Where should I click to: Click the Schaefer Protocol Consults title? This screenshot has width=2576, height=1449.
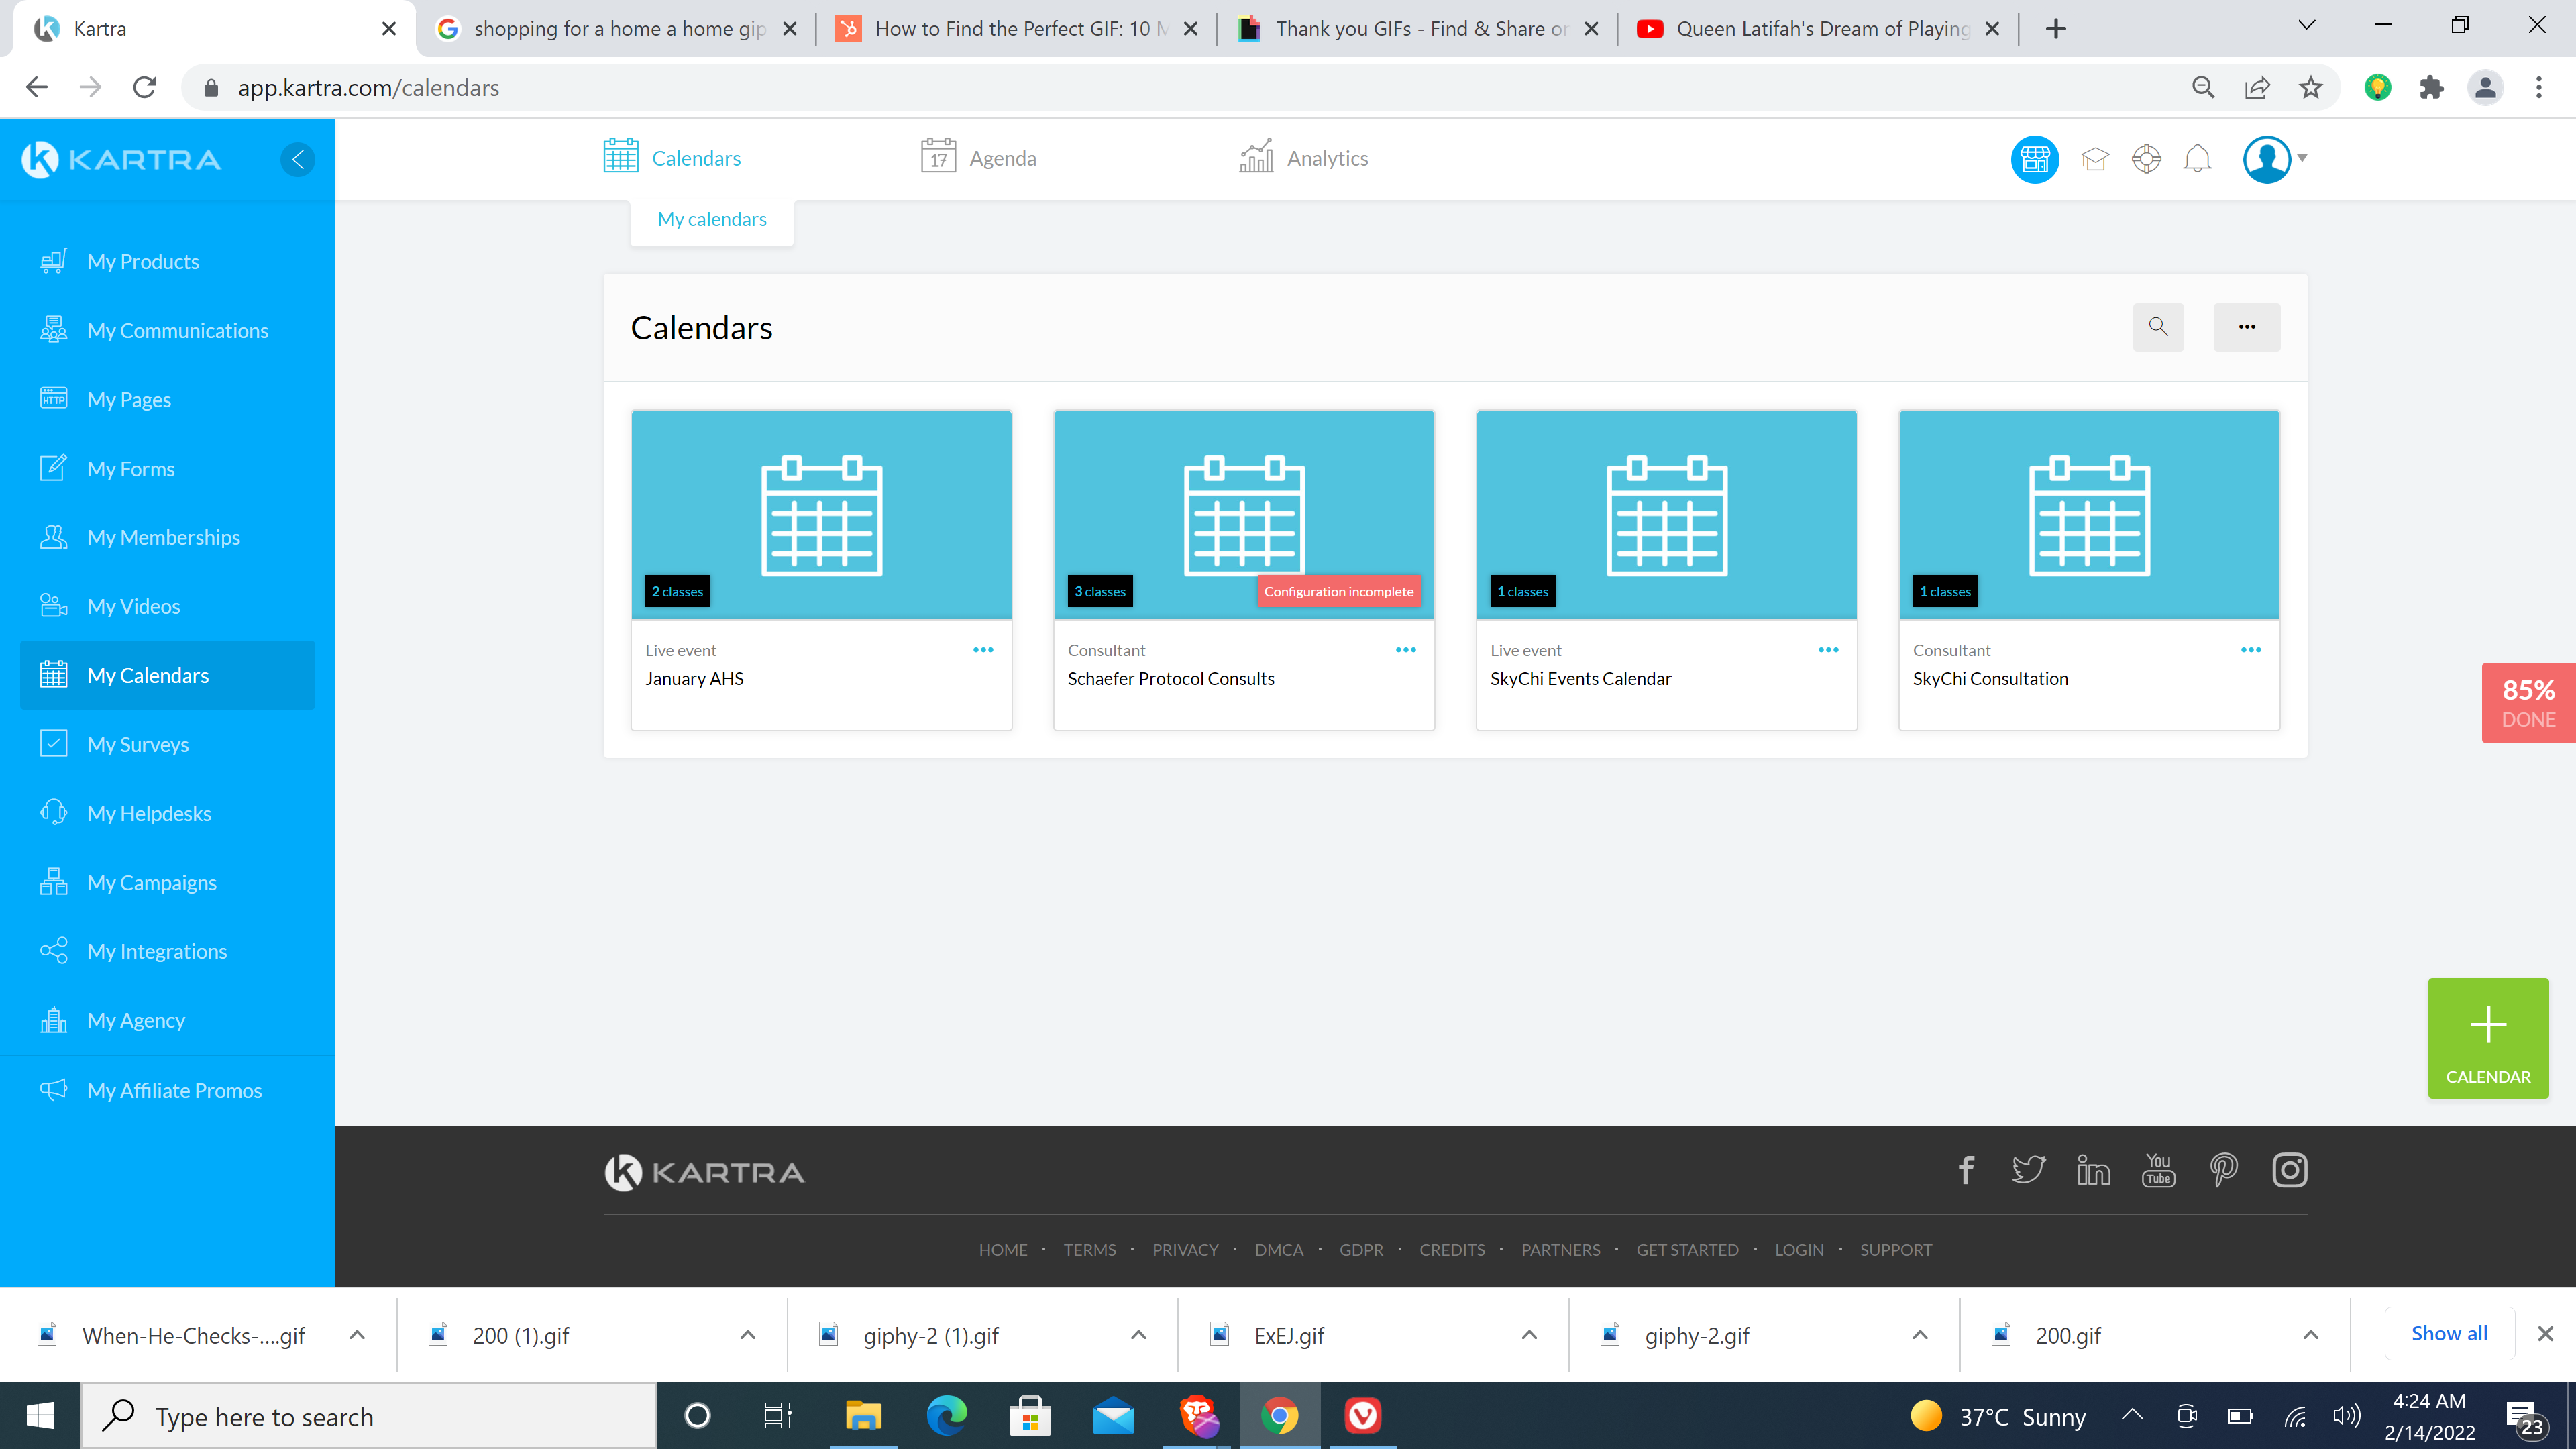tap(1170, 678)
